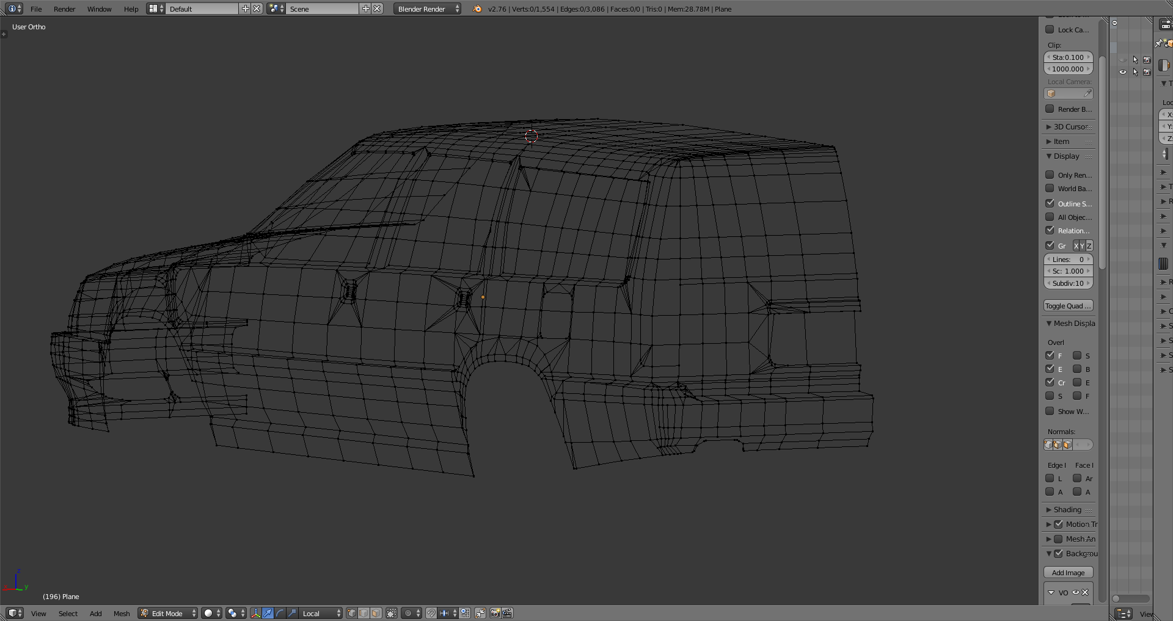Toggle limit selection to visible icon

[x=392, y=613]
